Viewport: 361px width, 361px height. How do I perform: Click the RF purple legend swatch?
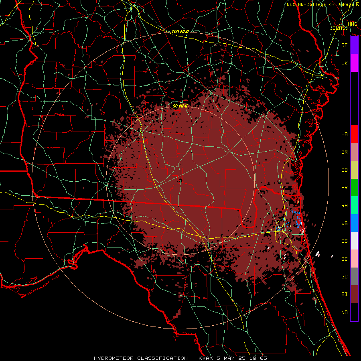click(x=354, y=45)
